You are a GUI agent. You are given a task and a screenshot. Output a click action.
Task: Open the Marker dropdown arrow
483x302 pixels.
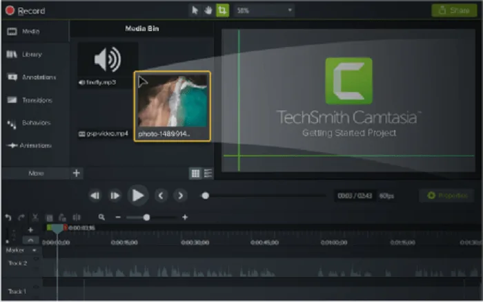pos(34,250)
